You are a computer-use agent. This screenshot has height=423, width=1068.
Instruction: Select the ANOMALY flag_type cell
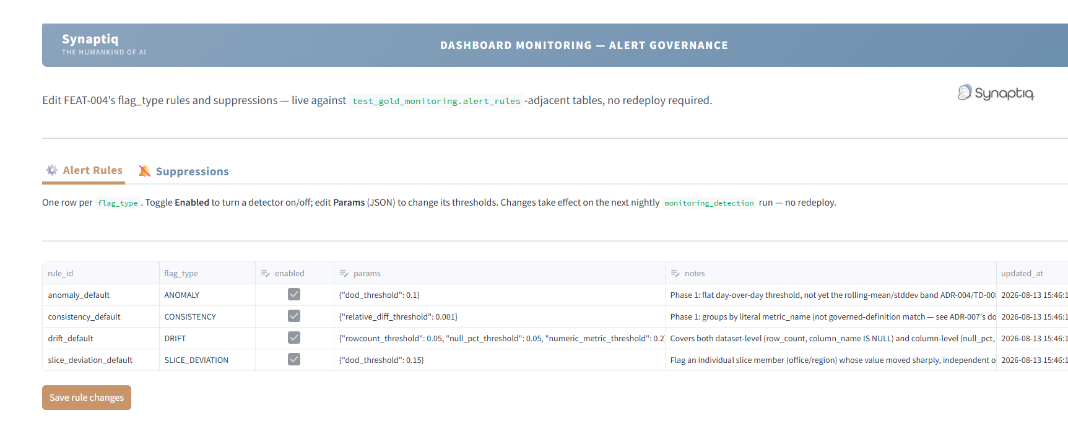(207, 295)
